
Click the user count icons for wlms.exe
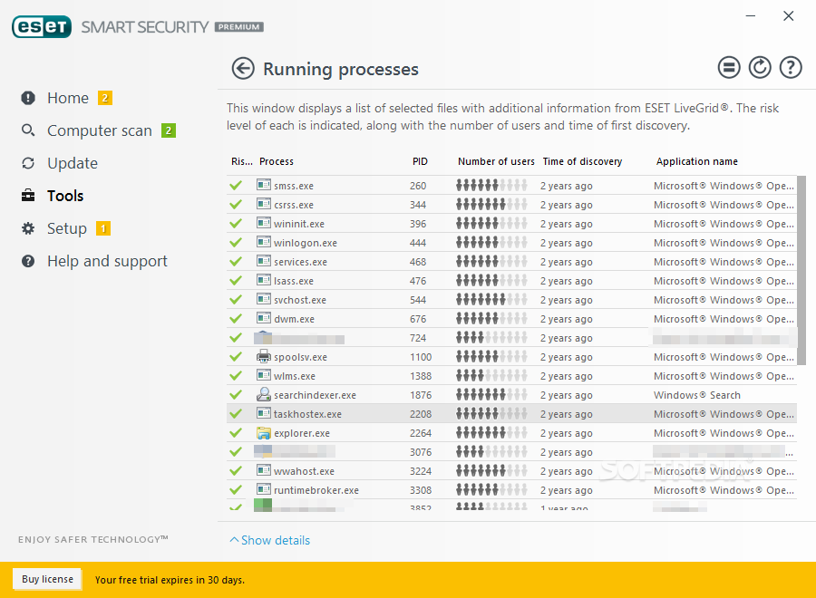click(491, 375)
